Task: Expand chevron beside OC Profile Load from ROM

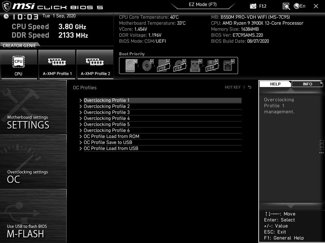Action: [x=81, y=136]
